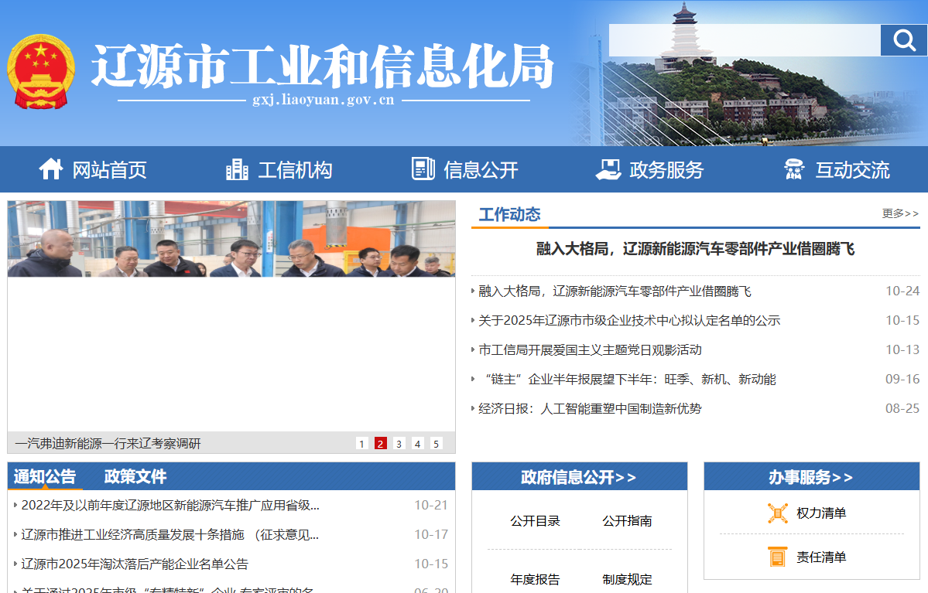The image size is (928, 593).
Task: Click the 责任清单 icon in 办事服务
Action: click(776, 556)
